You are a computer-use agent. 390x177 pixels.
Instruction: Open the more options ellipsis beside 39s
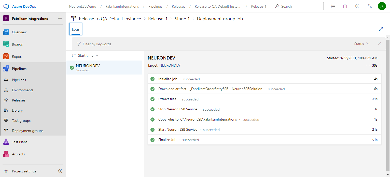pyautogui.click(x=368, y=65)
